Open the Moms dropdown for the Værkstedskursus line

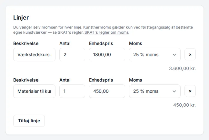[x=155, y=55]
